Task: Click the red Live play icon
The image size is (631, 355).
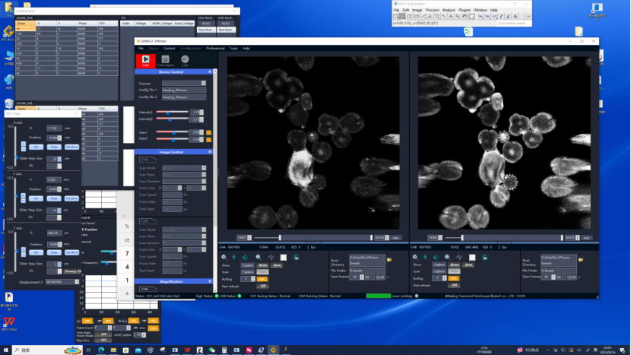Action: pos(145,59)
